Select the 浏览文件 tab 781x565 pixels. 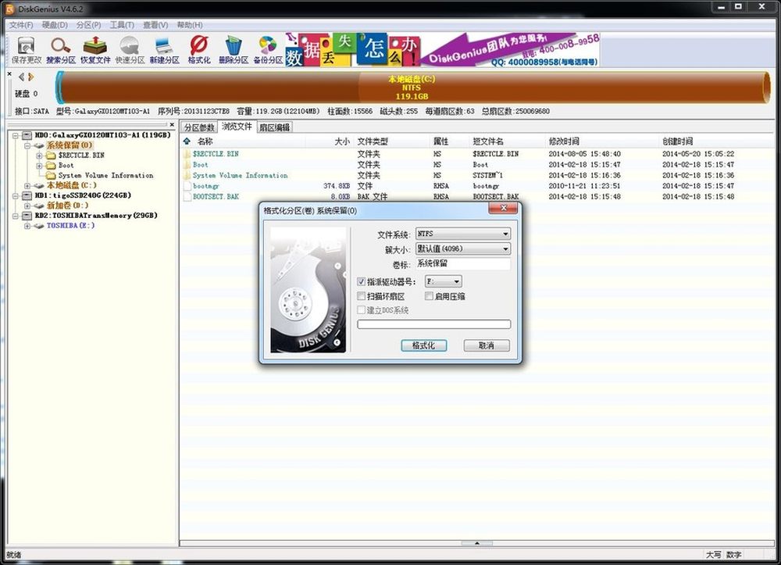click(237, 127)
